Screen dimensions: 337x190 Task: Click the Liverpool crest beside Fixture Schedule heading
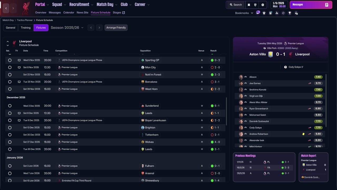pos(14,43)
